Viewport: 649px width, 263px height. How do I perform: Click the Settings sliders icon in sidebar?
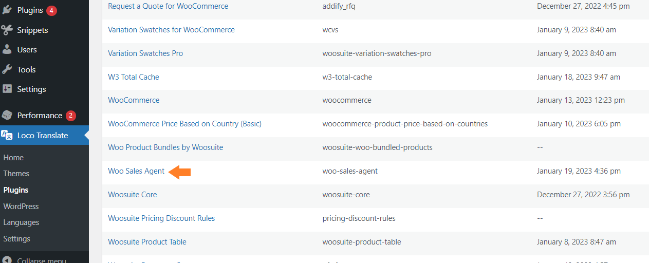tap(7, 89)
